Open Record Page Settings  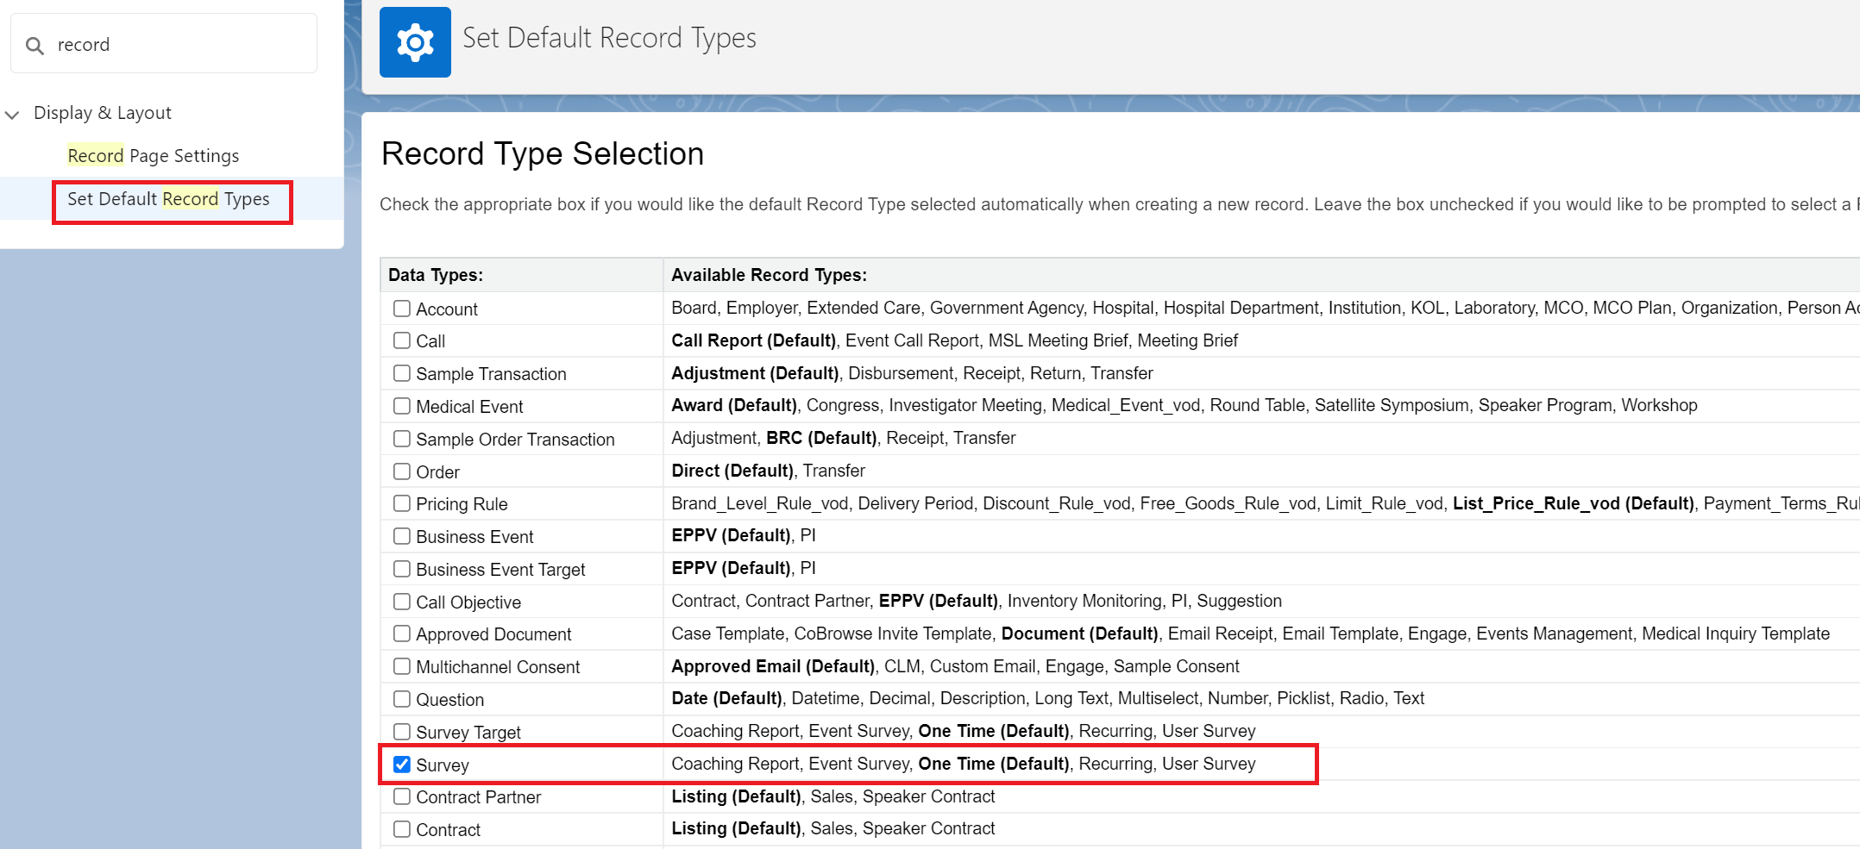[153, 156]
